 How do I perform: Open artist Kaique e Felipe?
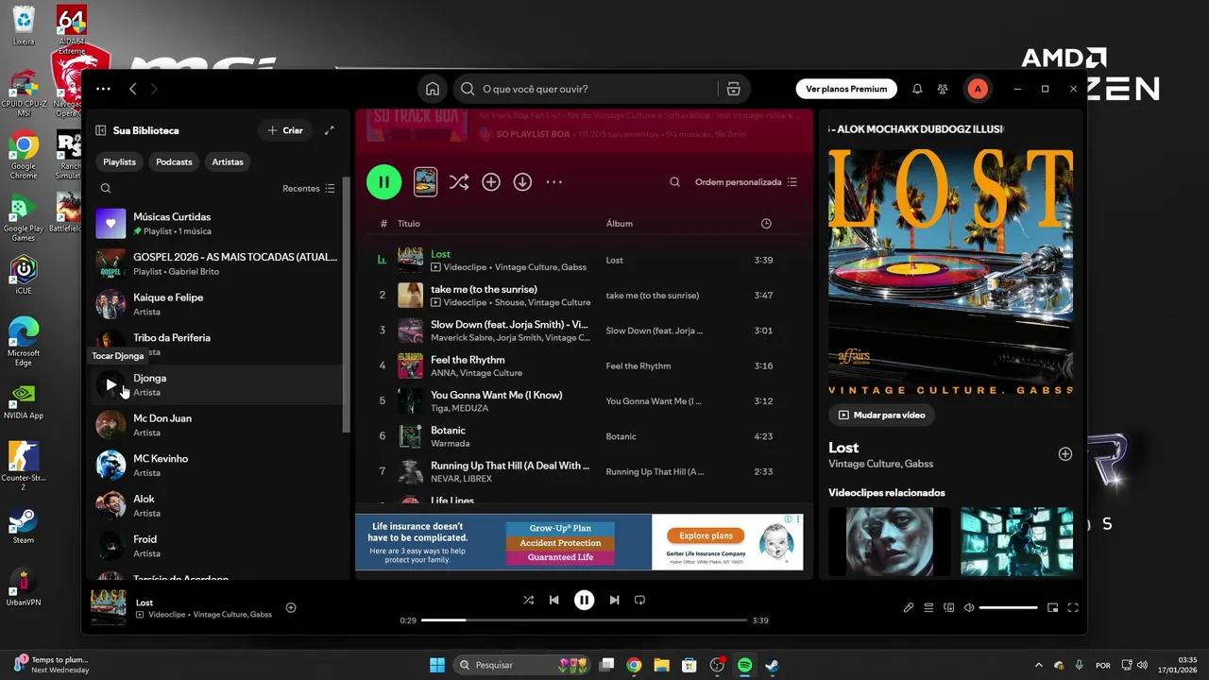216,304
